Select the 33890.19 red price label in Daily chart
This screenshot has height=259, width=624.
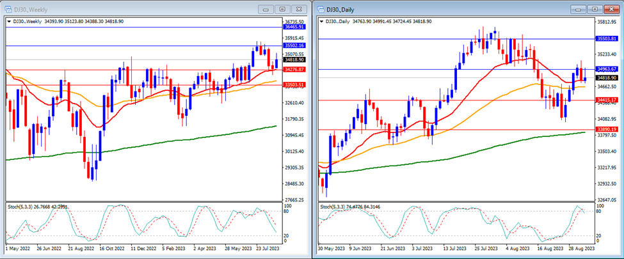tap(607, 129)
